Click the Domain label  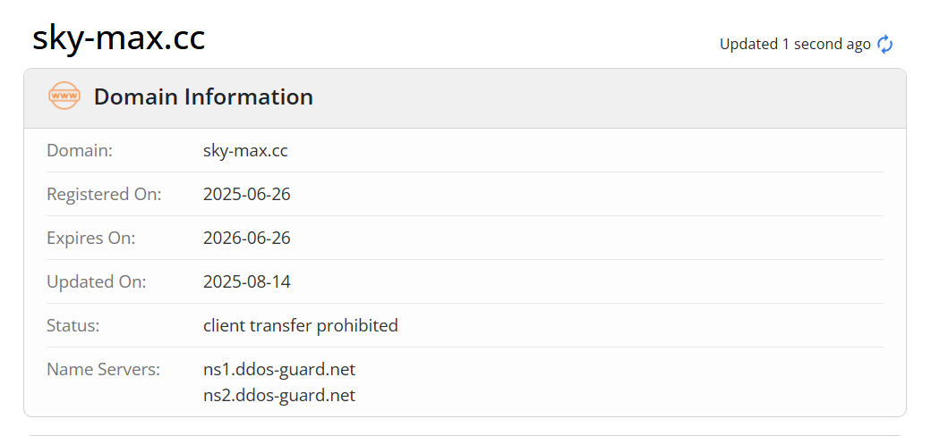pyautogui.click(x=80, y=150)
